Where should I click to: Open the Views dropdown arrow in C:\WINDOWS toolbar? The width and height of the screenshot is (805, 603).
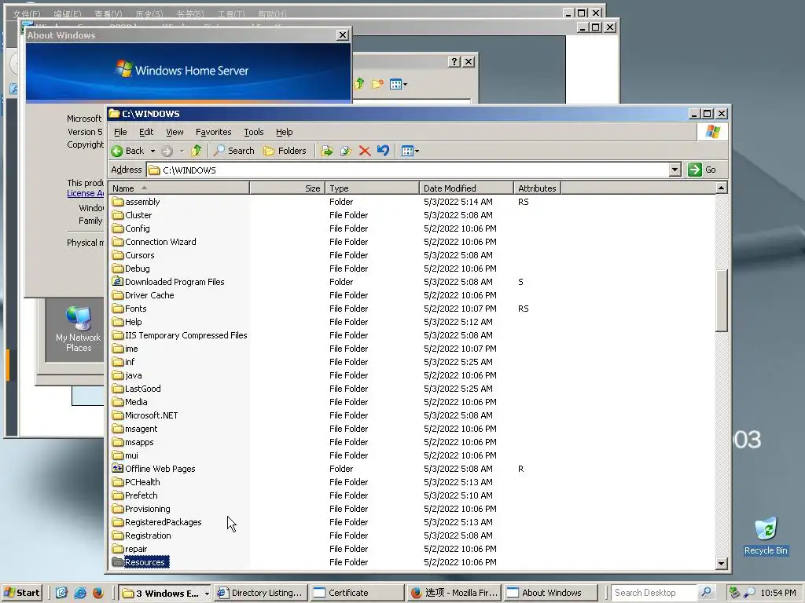[x=417, y=151]
